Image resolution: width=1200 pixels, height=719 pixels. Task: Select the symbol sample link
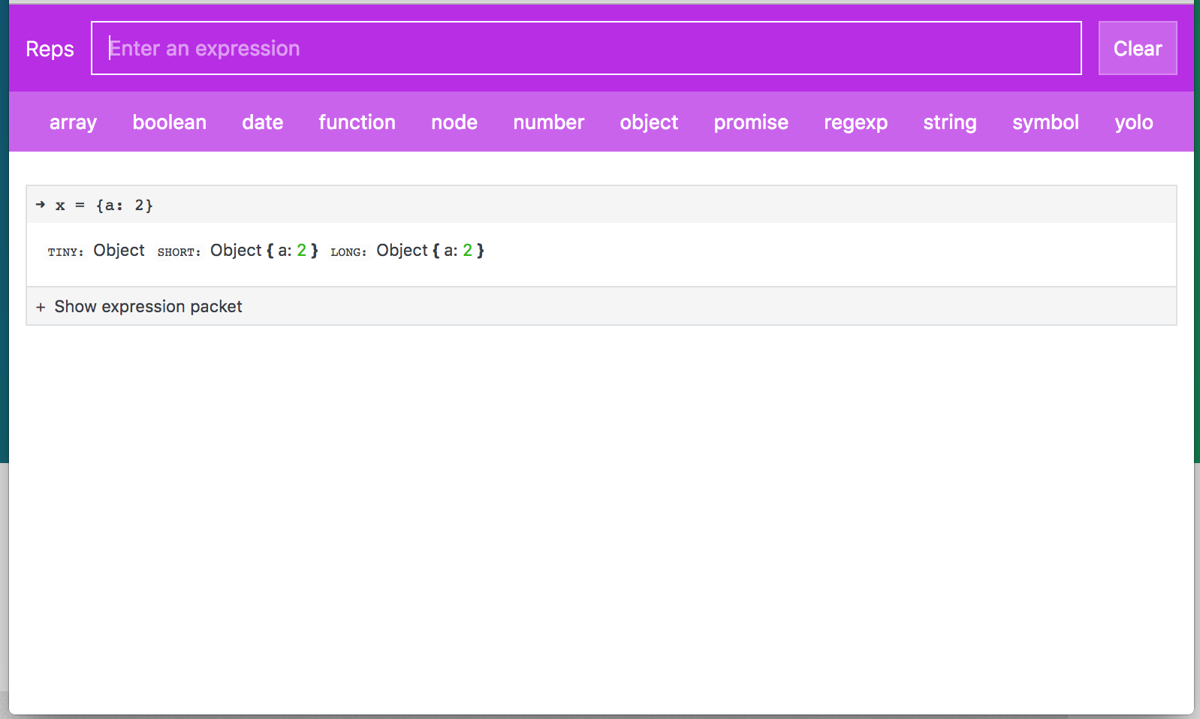click(1045, 122)
